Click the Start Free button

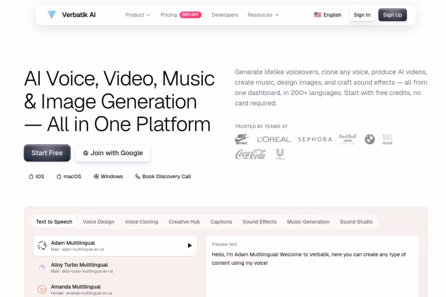47,153
